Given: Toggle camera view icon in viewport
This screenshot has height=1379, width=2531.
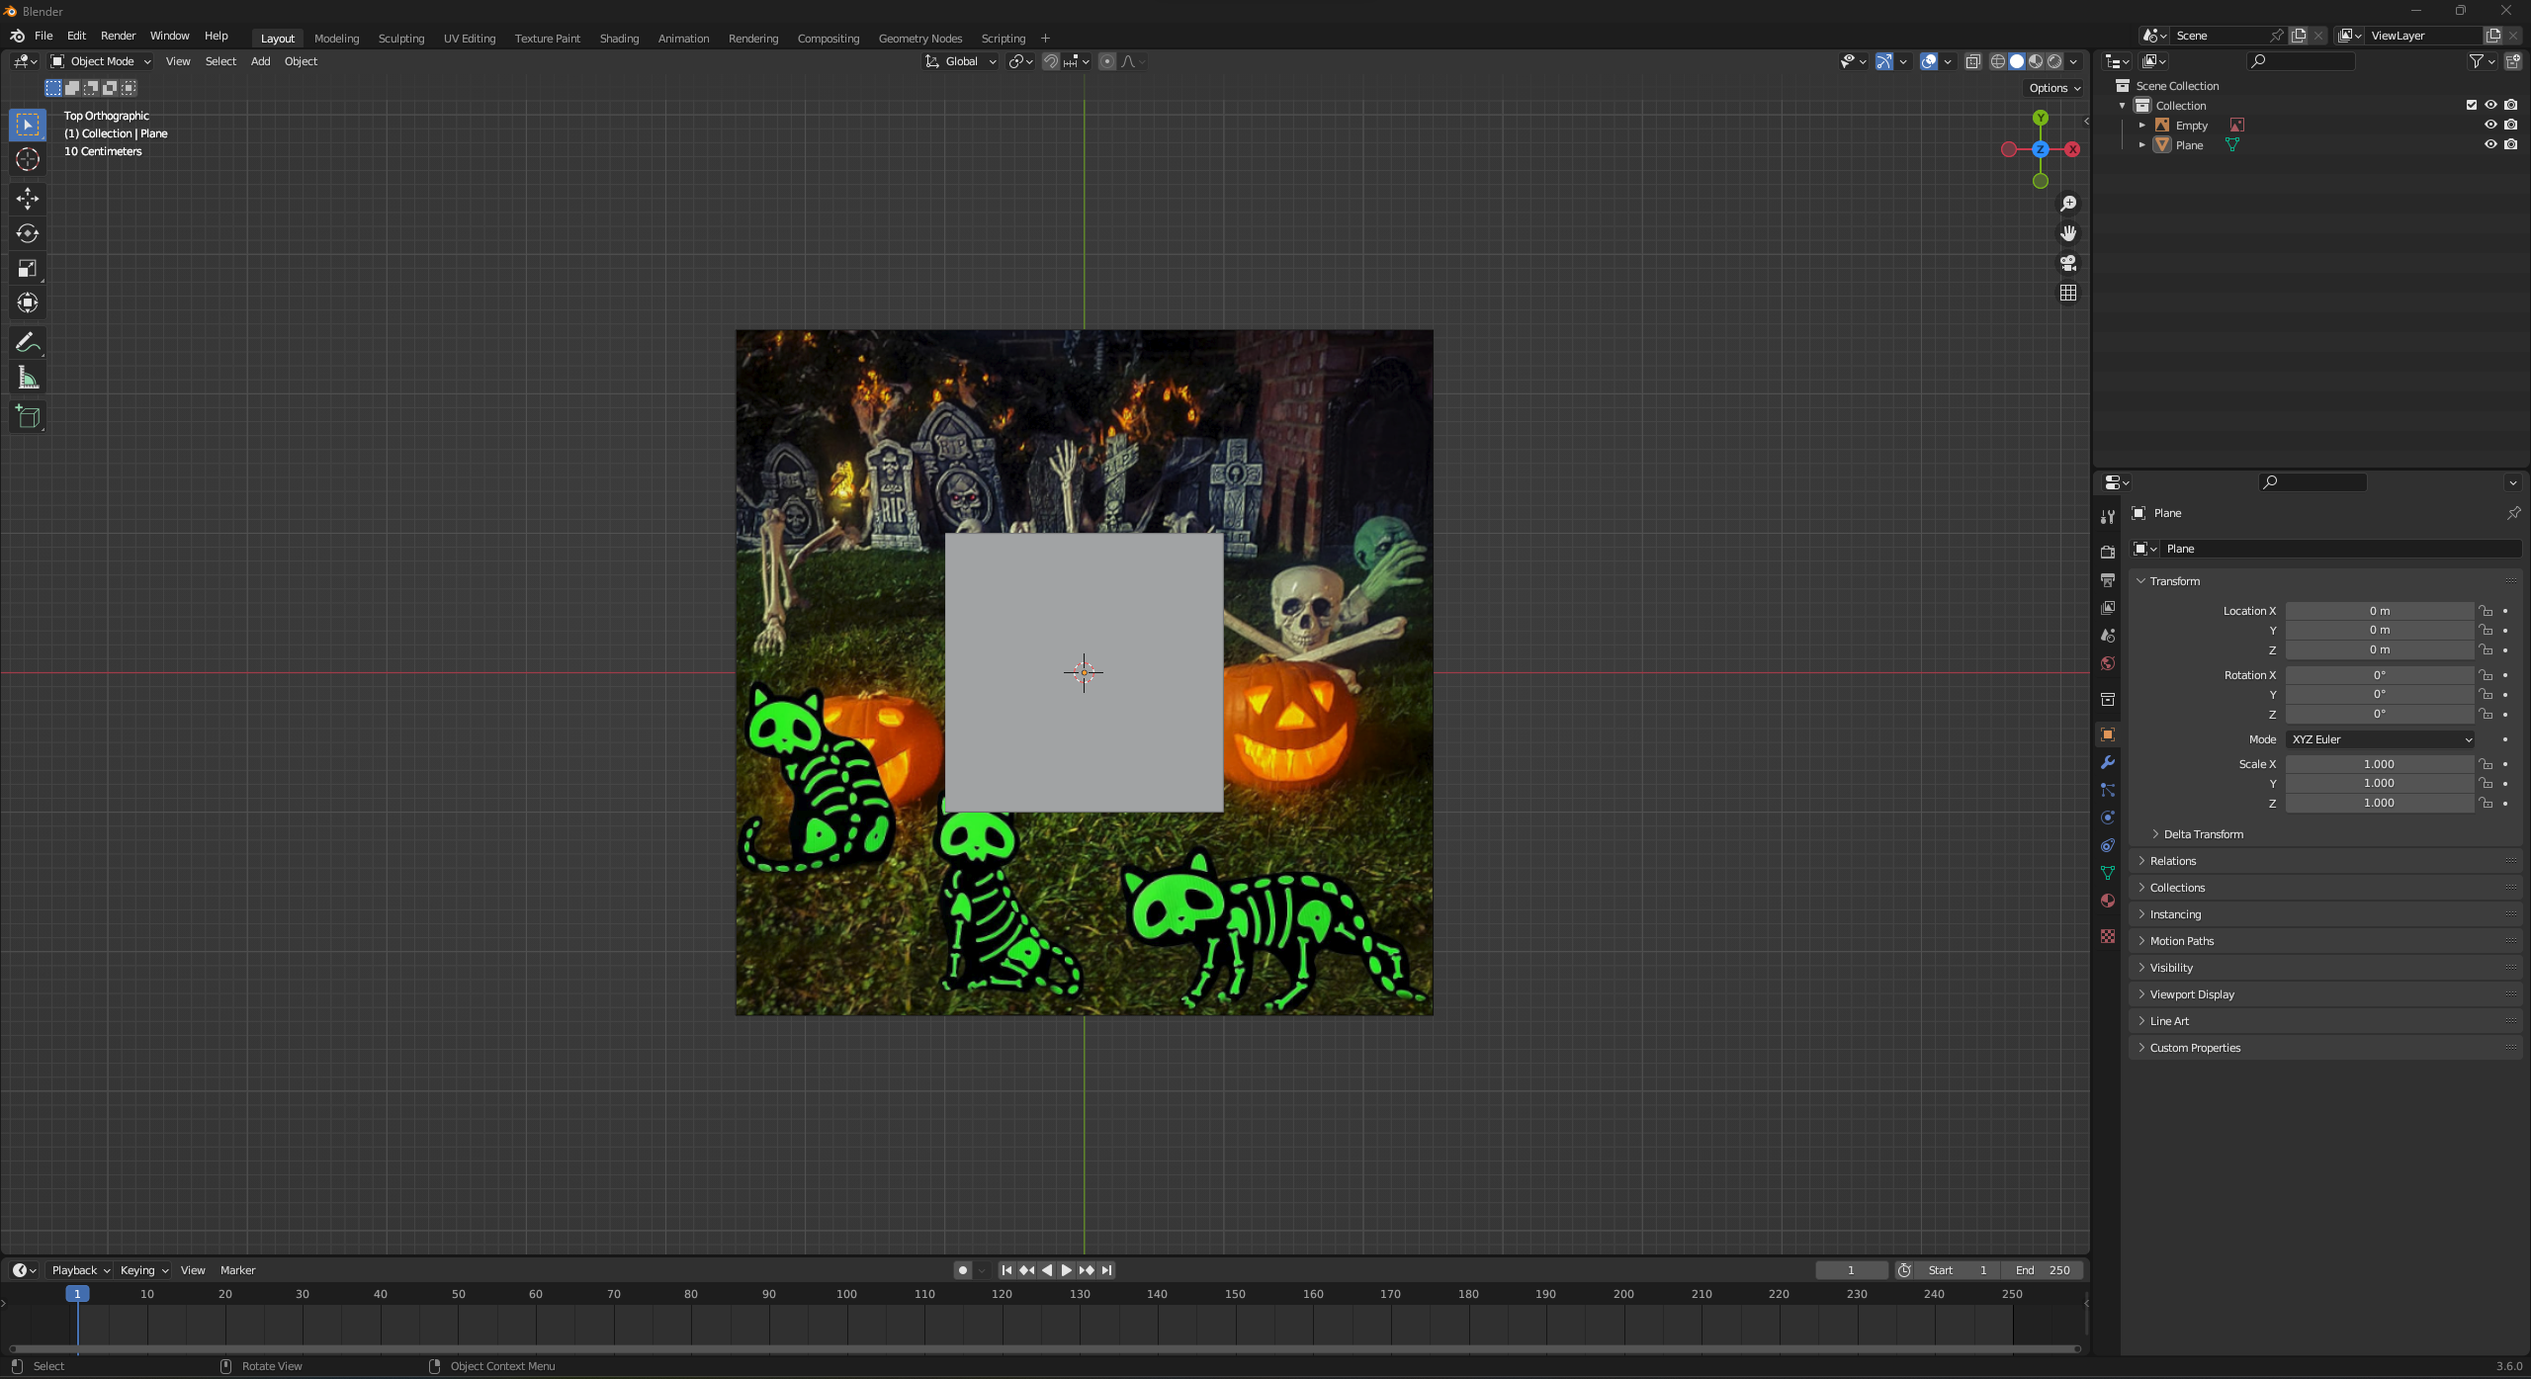Looking at the screenshot, I should [x=2067, y=263].
